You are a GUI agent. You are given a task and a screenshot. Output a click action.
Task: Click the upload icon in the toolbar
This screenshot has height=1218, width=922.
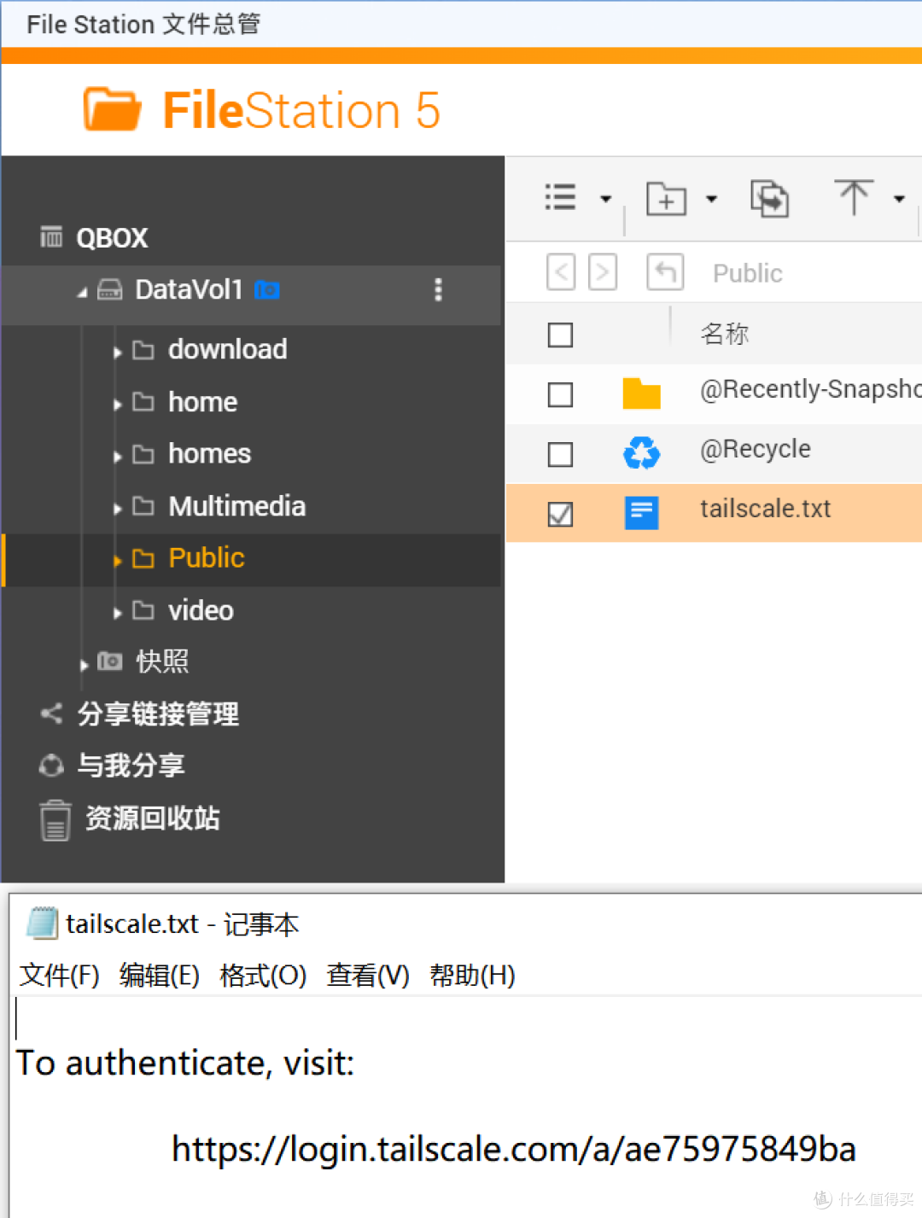(x=854, y=196)
